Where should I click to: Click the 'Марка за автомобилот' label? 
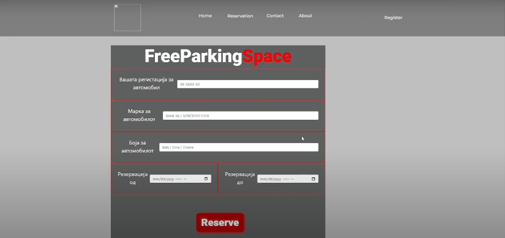[x=139, y=115]
